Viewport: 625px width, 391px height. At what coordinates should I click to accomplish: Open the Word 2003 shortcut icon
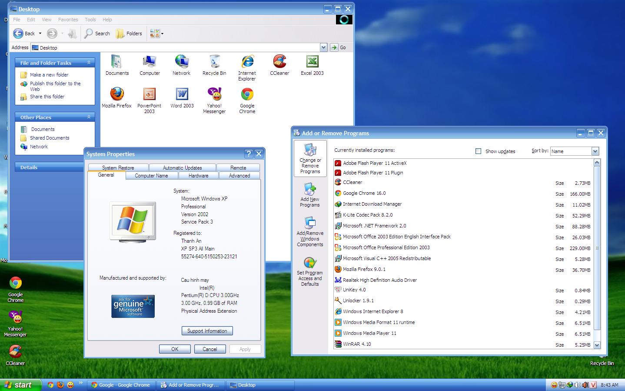tap(182, 94)
